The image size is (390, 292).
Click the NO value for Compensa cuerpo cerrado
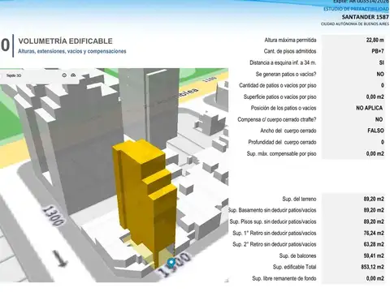(379, 119)
